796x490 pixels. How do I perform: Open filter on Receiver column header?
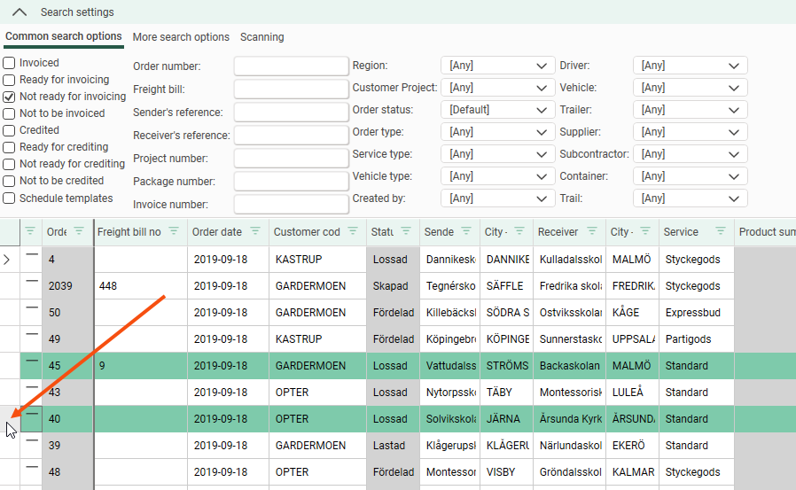pyautogui.click(x=593, y=231)
